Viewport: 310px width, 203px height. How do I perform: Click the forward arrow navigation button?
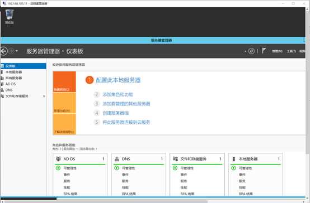tap(11, 51)
